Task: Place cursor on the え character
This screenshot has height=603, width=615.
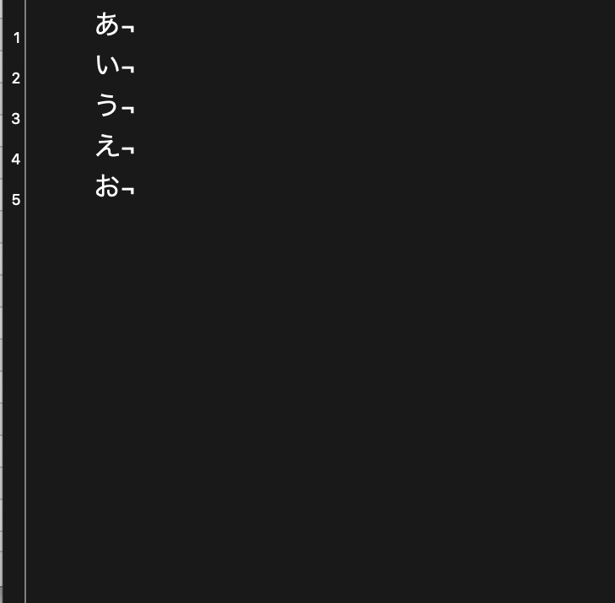Action: [107, 145]
